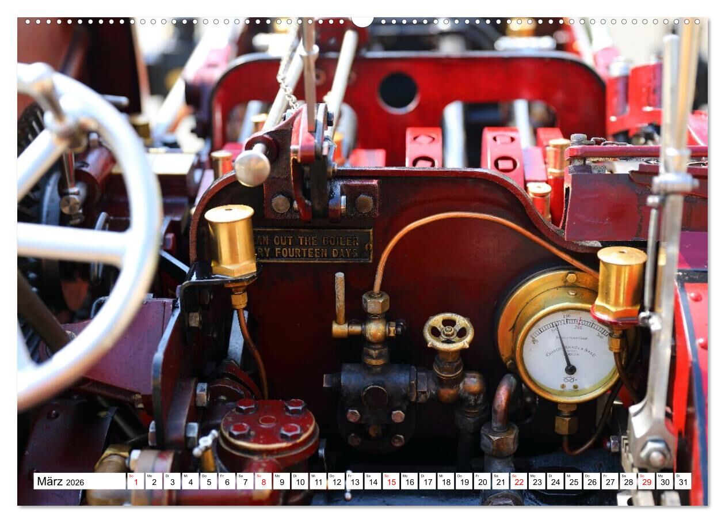Click the März 2026 month label
This screenshot has height=523, width=725.
(x=59, y=482)
